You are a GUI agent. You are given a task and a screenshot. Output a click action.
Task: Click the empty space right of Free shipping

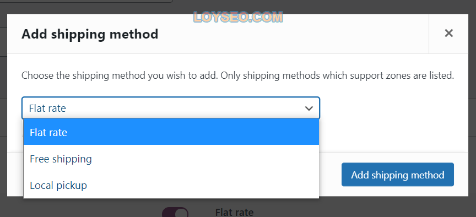coord(205,159)
